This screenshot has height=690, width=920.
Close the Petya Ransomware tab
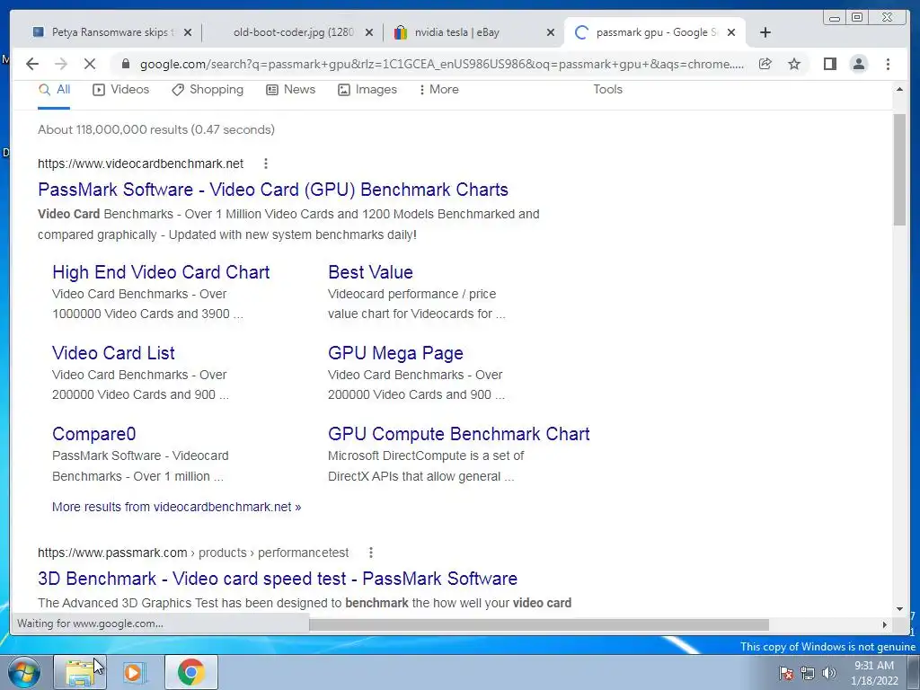click(188, 32)
